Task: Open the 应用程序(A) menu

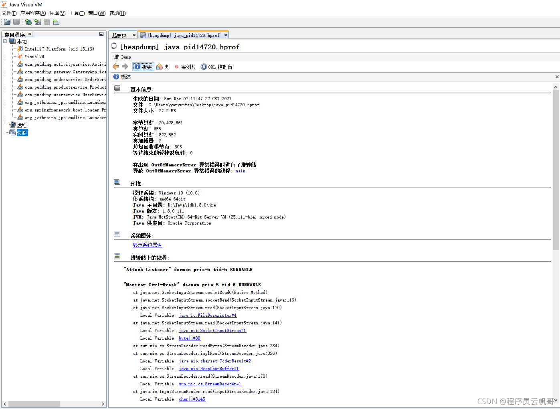Action: 33,13
